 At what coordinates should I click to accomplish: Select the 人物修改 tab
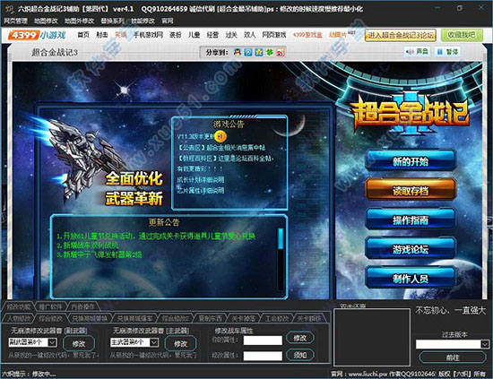(19, 318)
